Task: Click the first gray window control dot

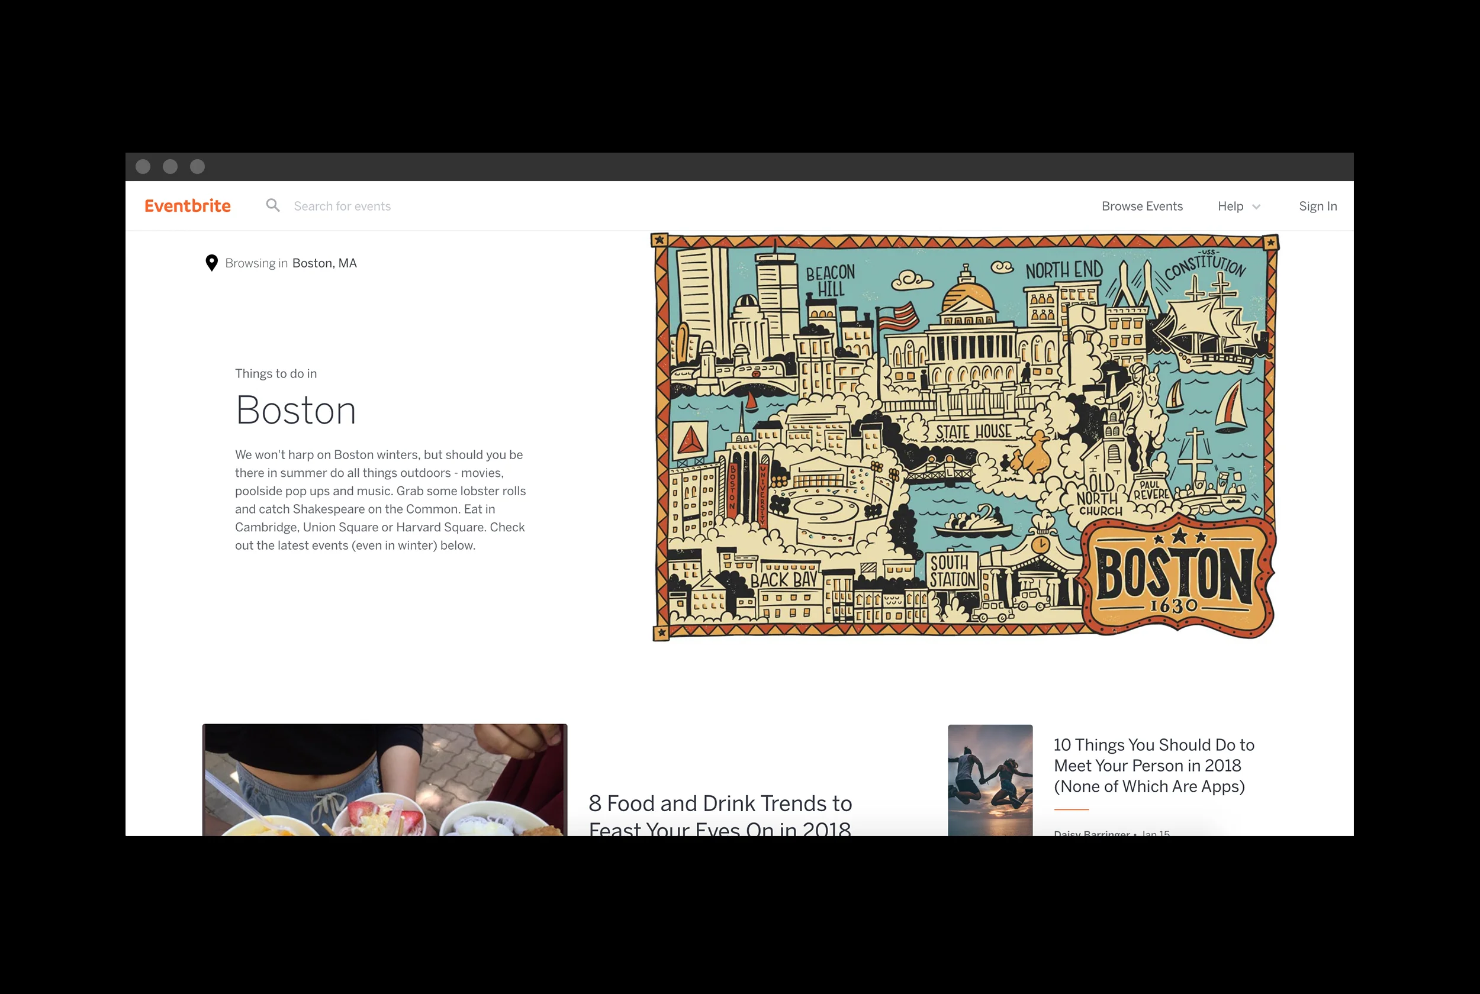Action: point(143,167)
